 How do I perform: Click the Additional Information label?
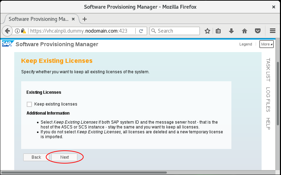(x=48, y=113)
